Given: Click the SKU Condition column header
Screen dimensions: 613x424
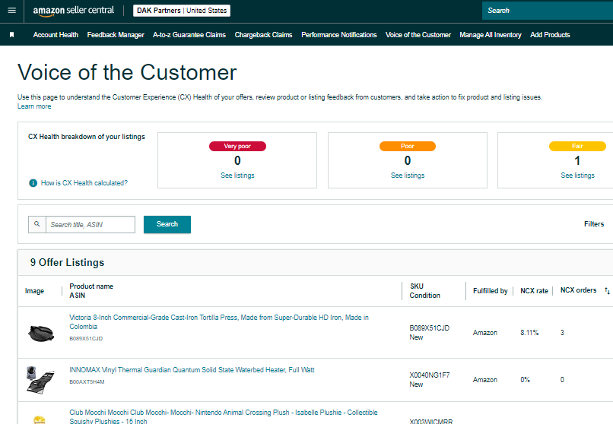Looking at the screenshot, I should pyautogui.click(x=425, y=290).
